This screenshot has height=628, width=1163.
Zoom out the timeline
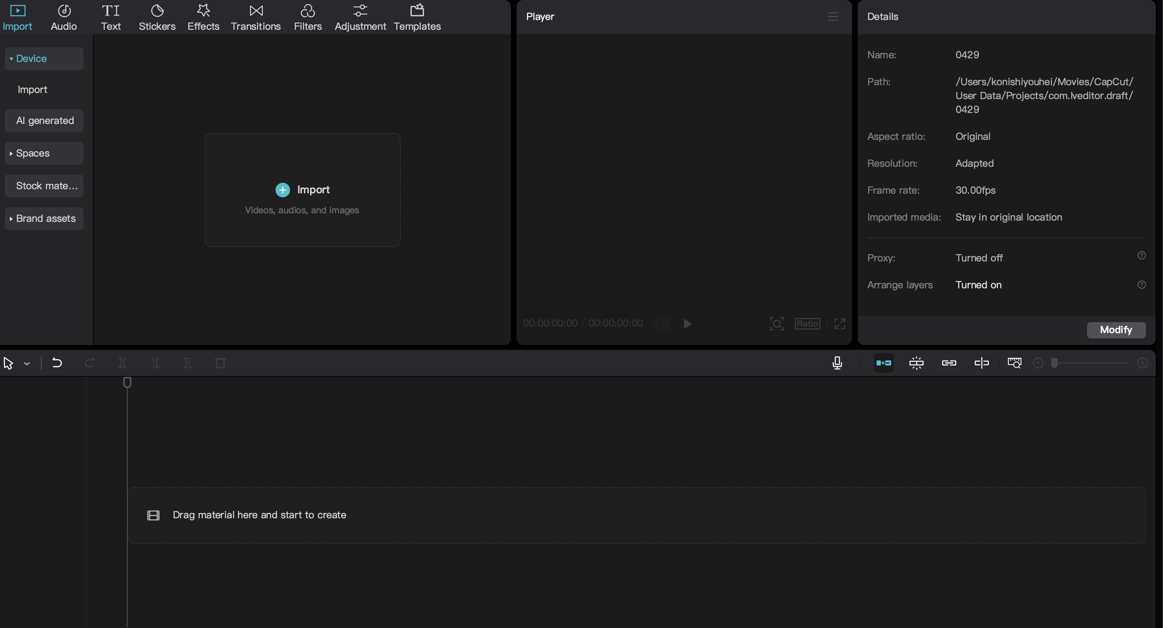click(1038, 363)
